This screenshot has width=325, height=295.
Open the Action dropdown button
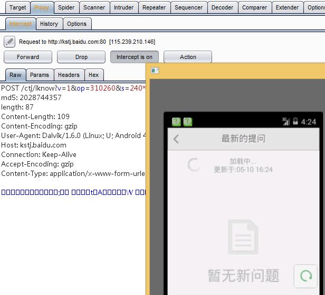click(188, 57)
